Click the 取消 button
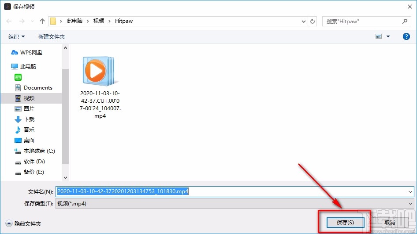 click(390, 222)
